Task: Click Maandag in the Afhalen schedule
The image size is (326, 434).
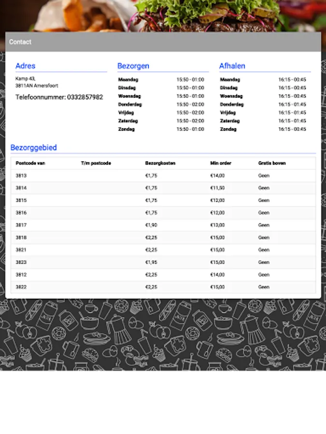Action: pos(230,80)
